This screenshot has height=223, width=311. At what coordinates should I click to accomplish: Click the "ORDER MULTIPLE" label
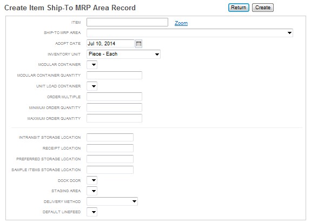(x=64, y=97)
